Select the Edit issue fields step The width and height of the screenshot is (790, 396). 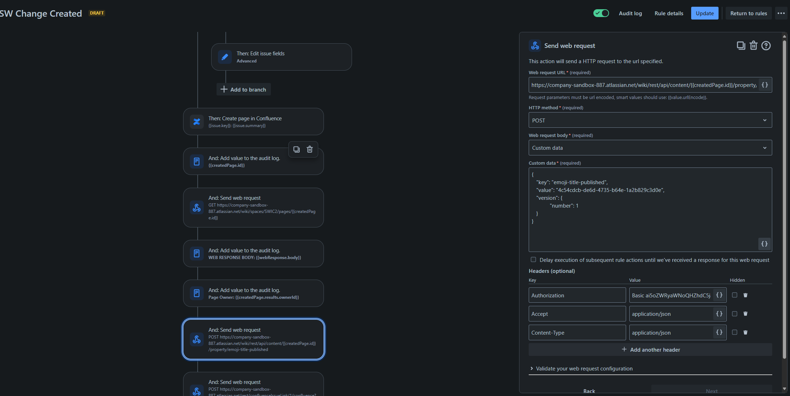(282, 57)
